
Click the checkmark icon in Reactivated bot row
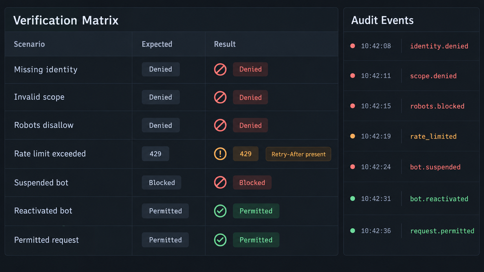click(x=220, y=211)
